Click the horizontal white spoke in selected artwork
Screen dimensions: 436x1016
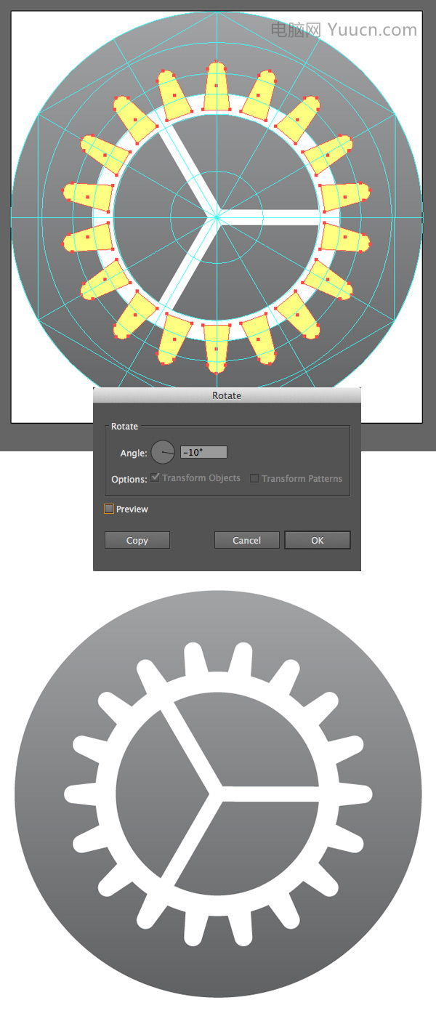tap(267, 217)
